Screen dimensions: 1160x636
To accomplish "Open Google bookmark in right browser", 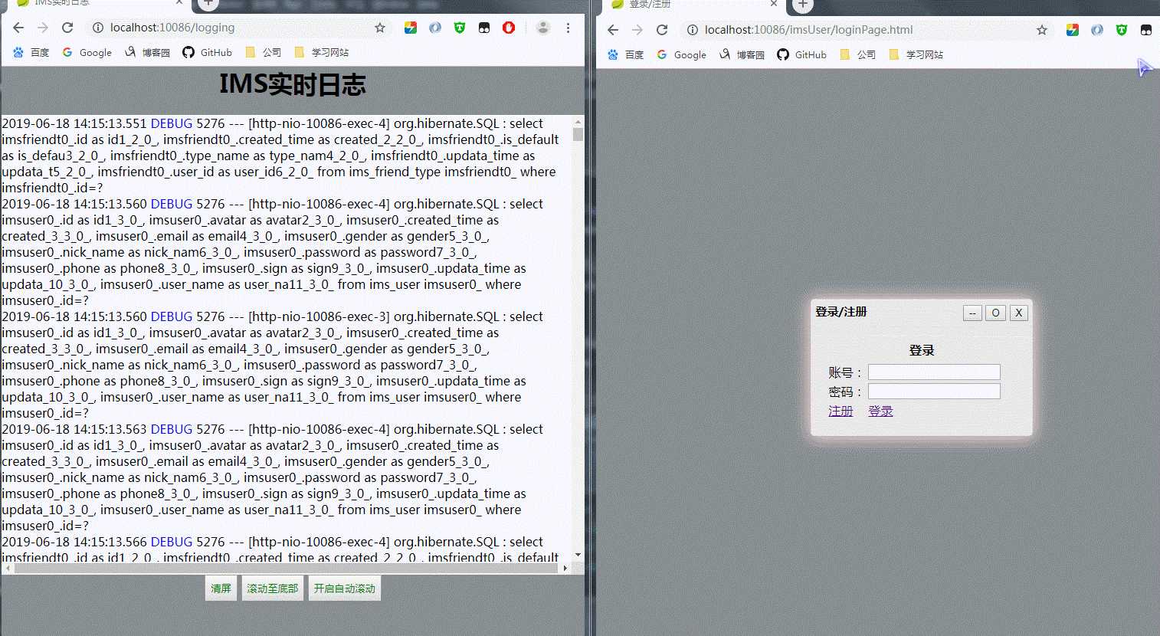I will tap(682, 54).
